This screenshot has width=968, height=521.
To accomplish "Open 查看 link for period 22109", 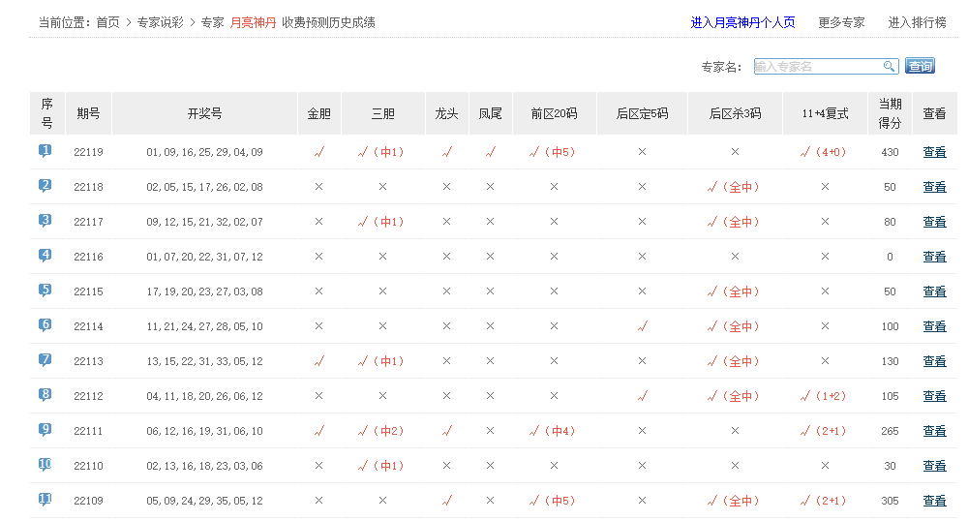I will pyautogui.click(x=934, y=501).
